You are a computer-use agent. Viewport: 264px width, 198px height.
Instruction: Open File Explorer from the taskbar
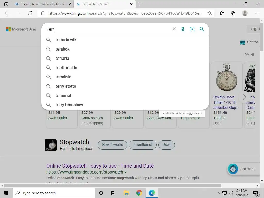(126, 193)
